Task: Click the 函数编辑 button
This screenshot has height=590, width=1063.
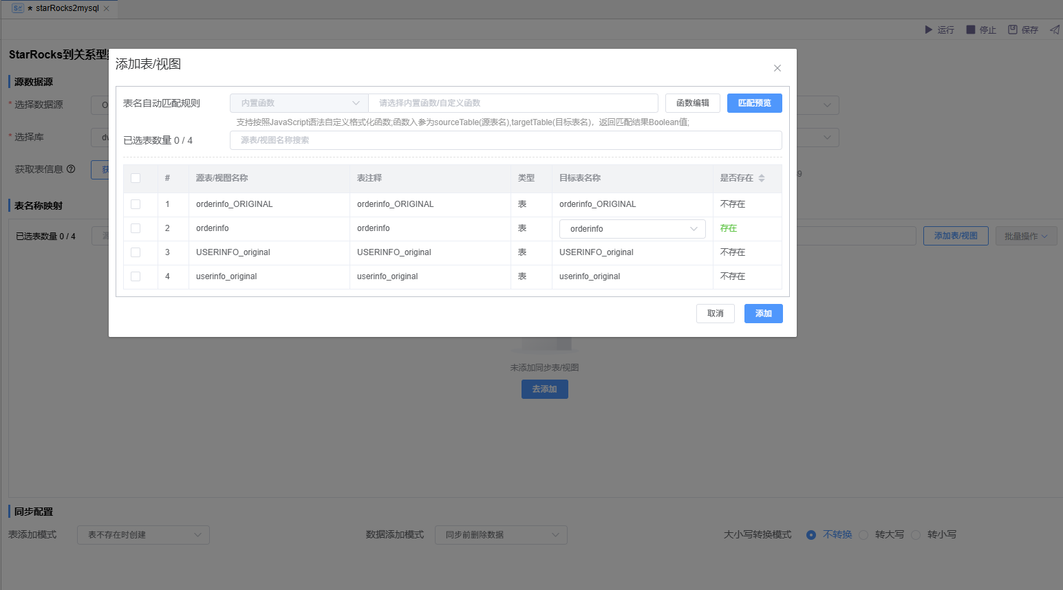Action: [692, 103]
